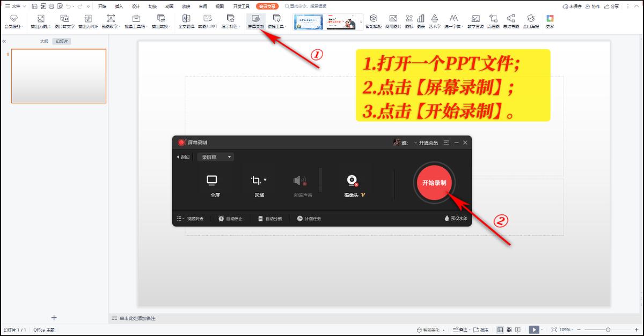Click the 全文翻译 translation tool
Viewport: 644px width, 336px height.
coord(185,23)
